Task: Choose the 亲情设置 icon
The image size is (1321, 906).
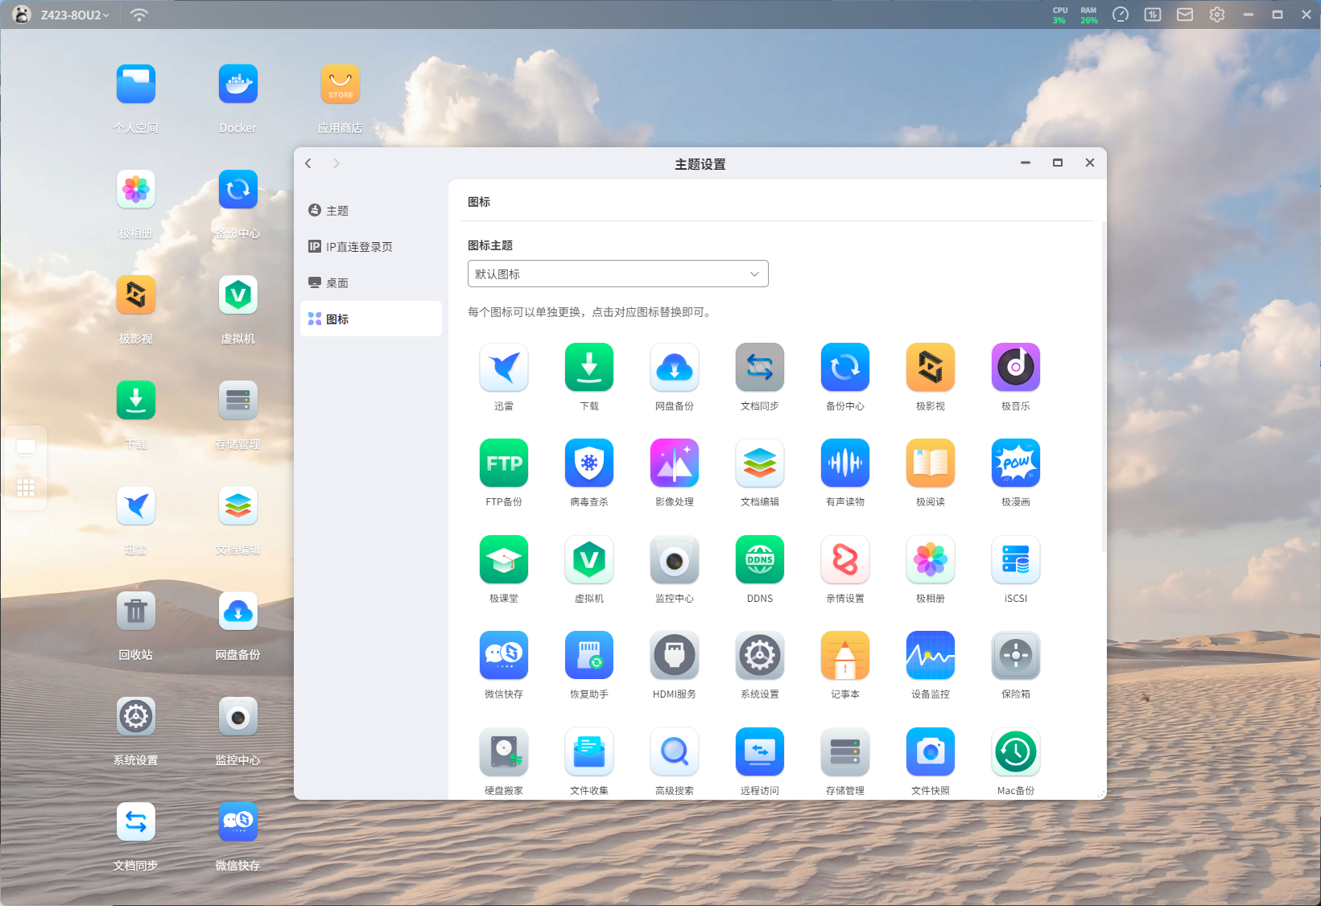Action: tap(845, 559)
